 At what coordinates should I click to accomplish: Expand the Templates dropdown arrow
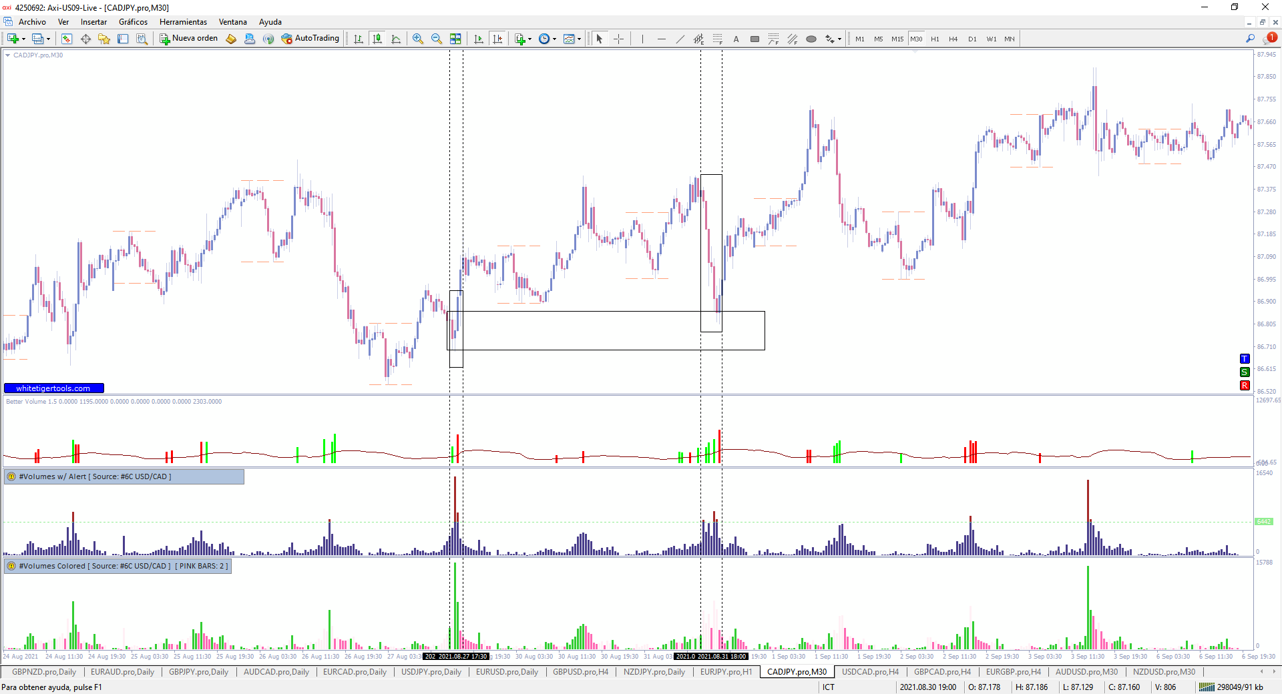(x=579, y=39)
